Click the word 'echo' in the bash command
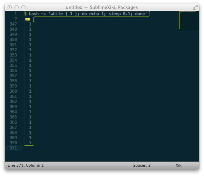The width and height of the screenshot is (204, 176). click(x=94, y=14)
